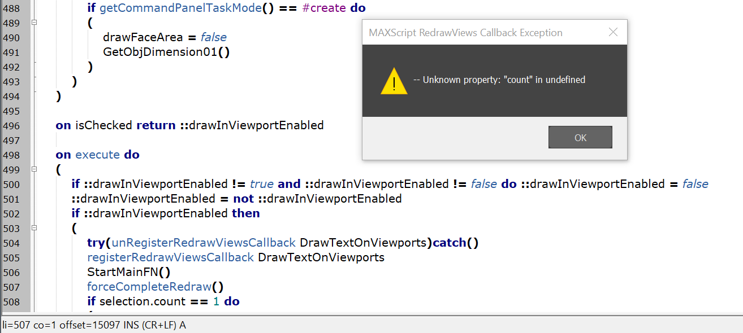
Task: Collapse the code fold at line 489
Action: (x=34, y=23)
